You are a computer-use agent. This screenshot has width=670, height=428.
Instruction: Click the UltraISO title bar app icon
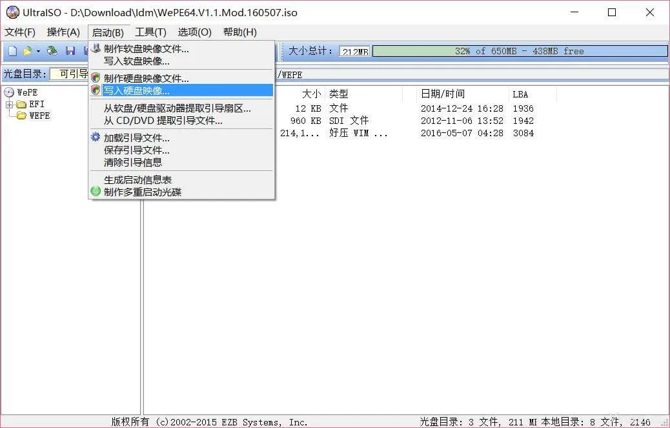[x=12, y=12]
